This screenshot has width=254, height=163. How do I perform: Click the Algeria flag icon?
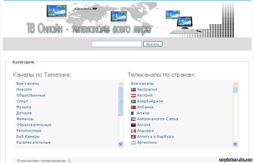tap(133, 113)
